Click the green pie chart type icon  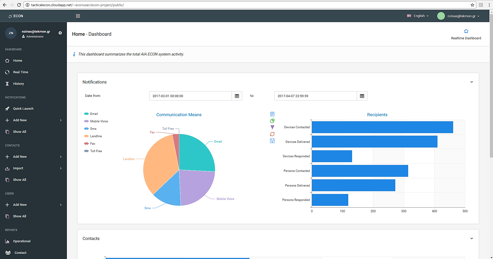point(272,121)
